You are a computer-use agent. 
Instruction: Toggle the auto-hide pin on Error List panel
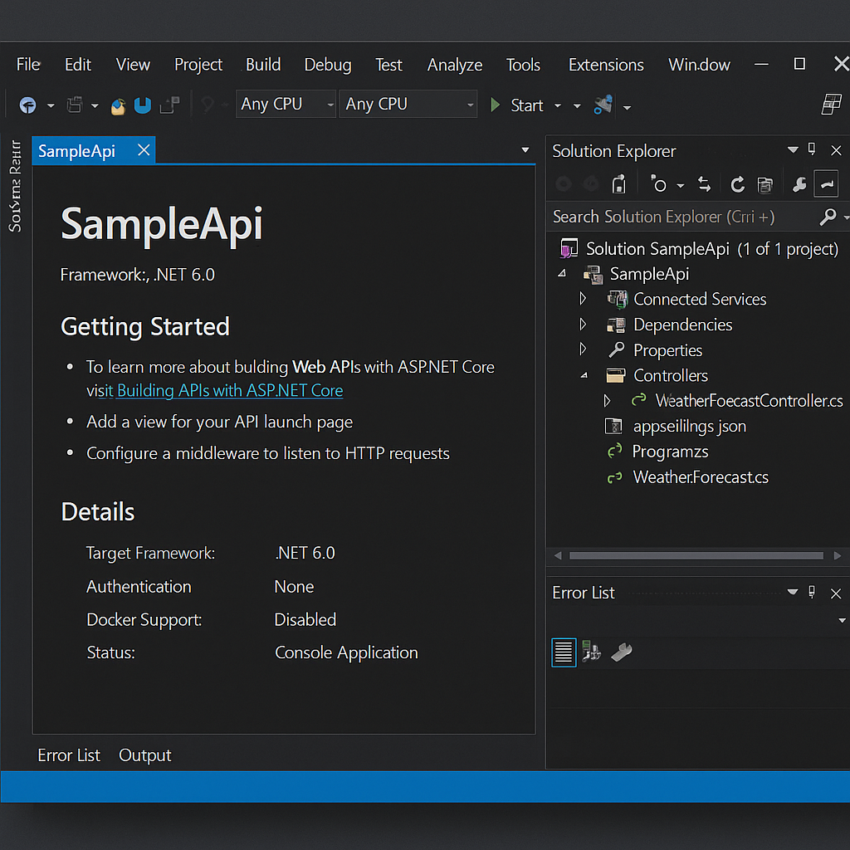tap(812, 592)
